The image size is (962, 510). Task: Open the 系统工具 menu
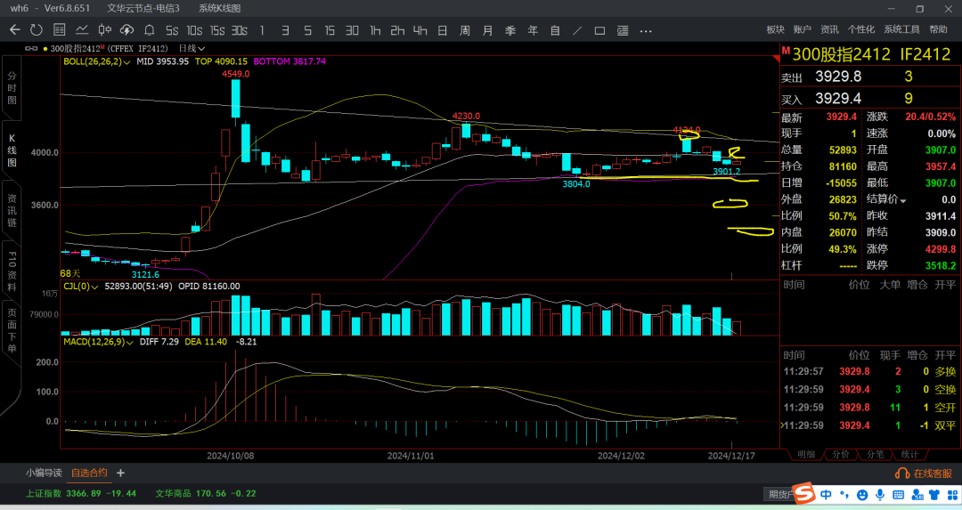(901, 29)
